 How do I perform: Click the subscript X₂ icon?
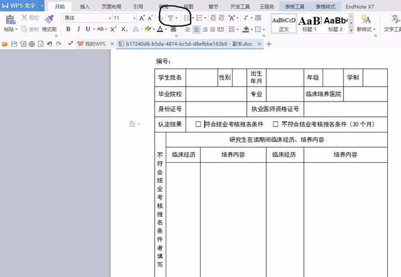(x=124, y=29)
